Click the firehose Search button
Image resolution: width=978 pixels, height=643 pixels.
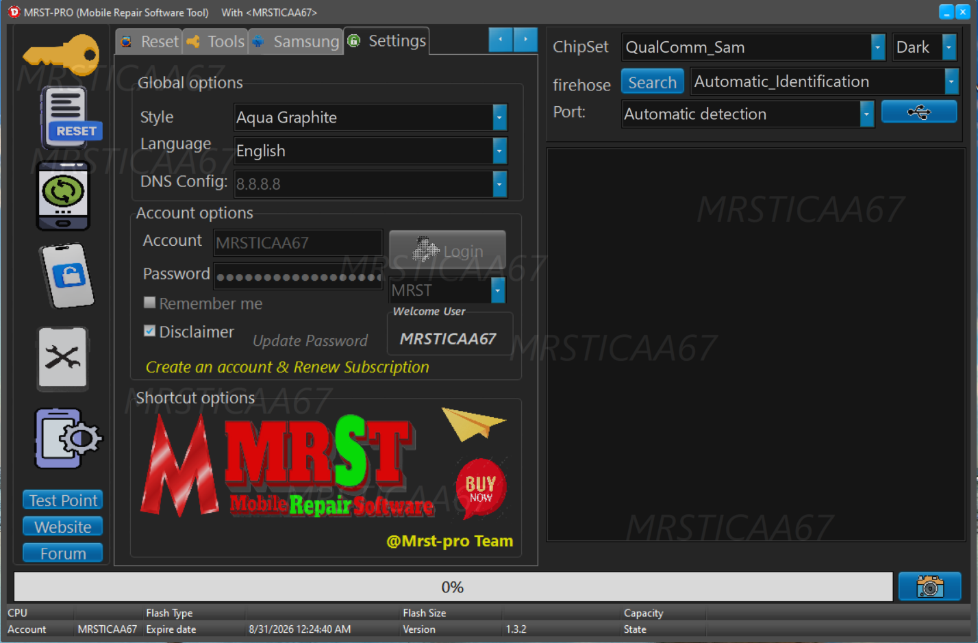(652, 82)
